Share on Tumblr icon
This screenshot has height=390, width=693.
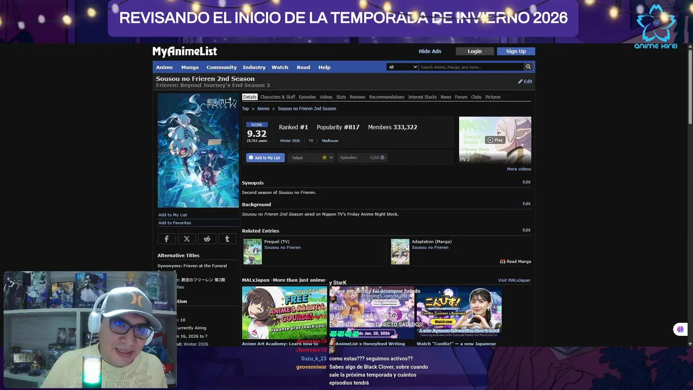coord(227,239)
